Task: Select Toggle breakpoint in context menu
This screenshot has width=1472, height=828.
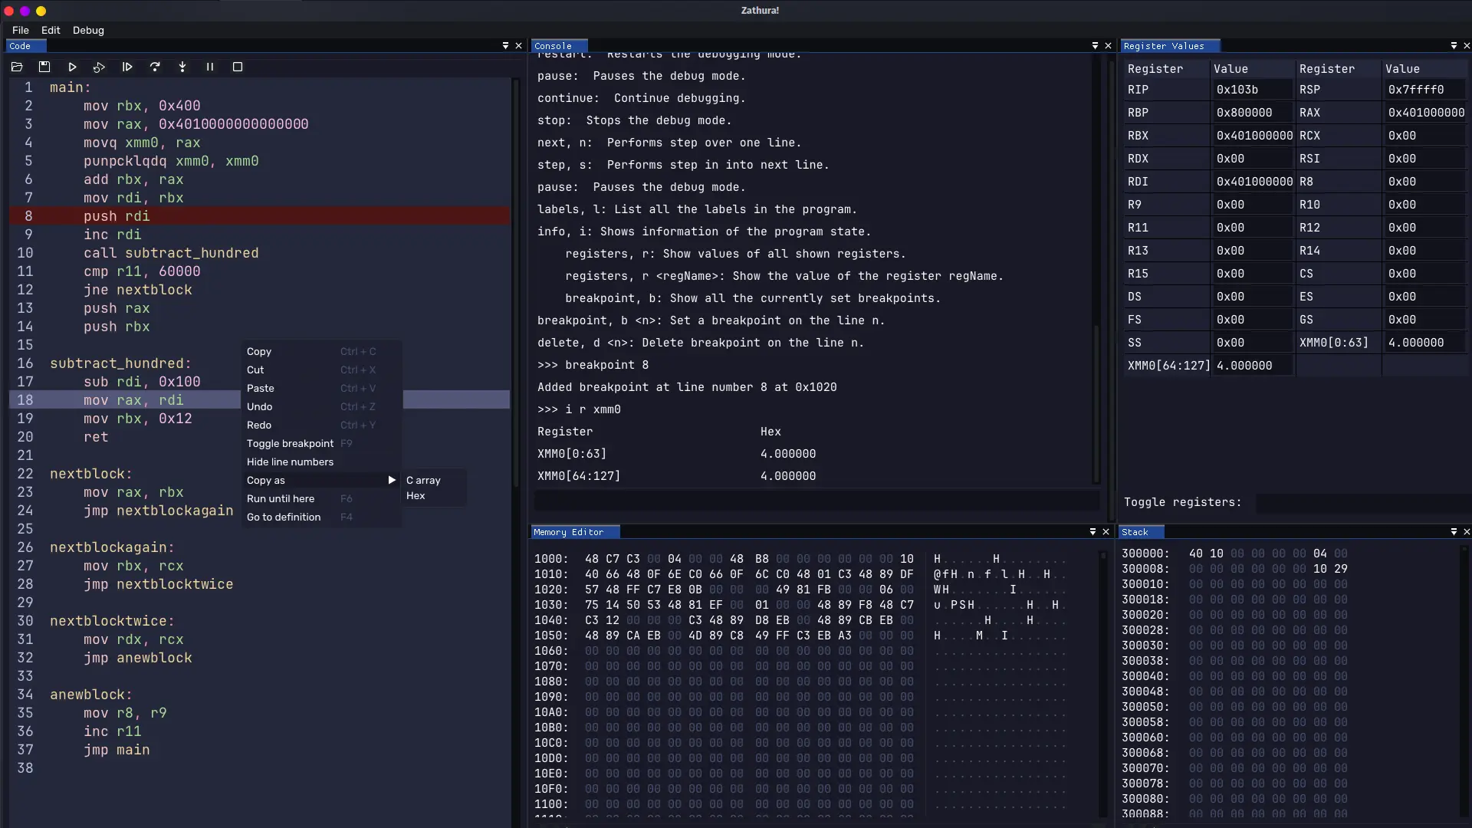Action: coord(290,444)
